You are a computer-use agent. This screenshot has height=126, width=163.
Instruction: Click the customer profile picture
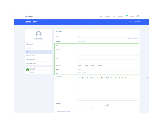(38, 34)
